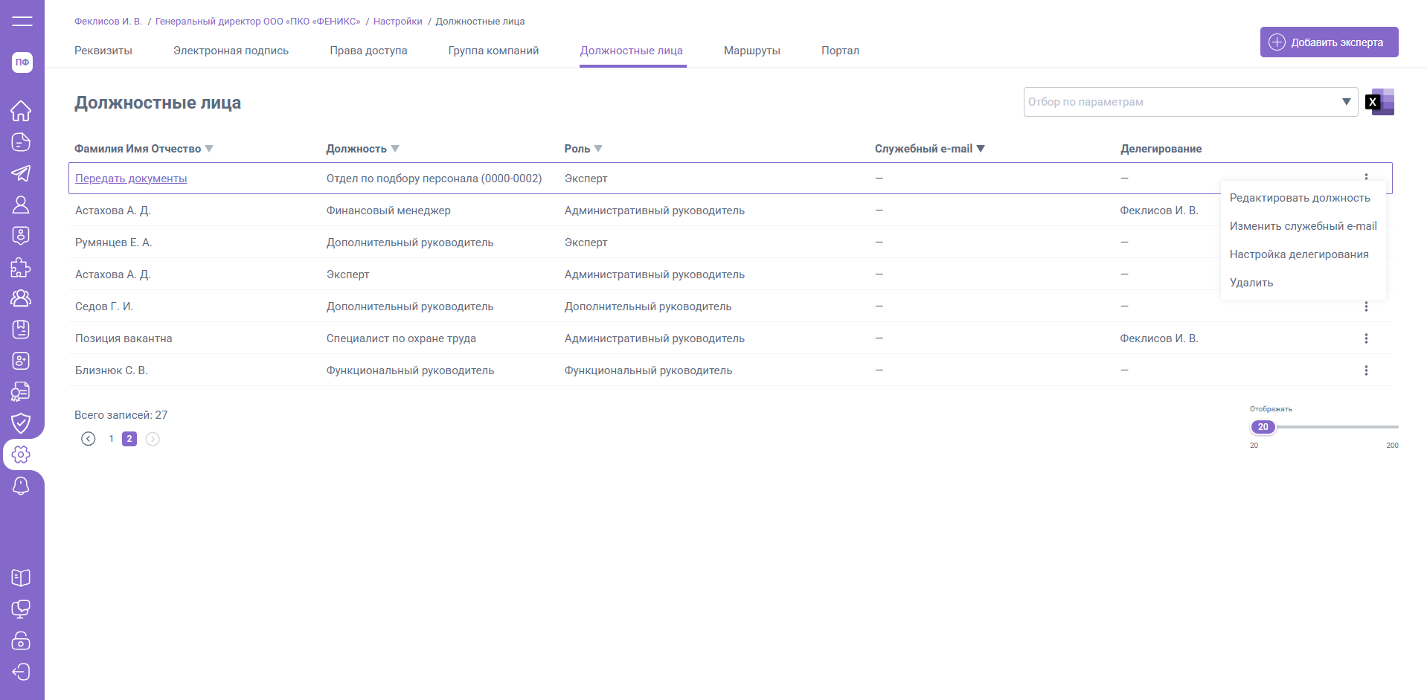This screenshot has height=700, width=1427.
Task: Click Всего записей: 27 text
Action: (121, 415)
